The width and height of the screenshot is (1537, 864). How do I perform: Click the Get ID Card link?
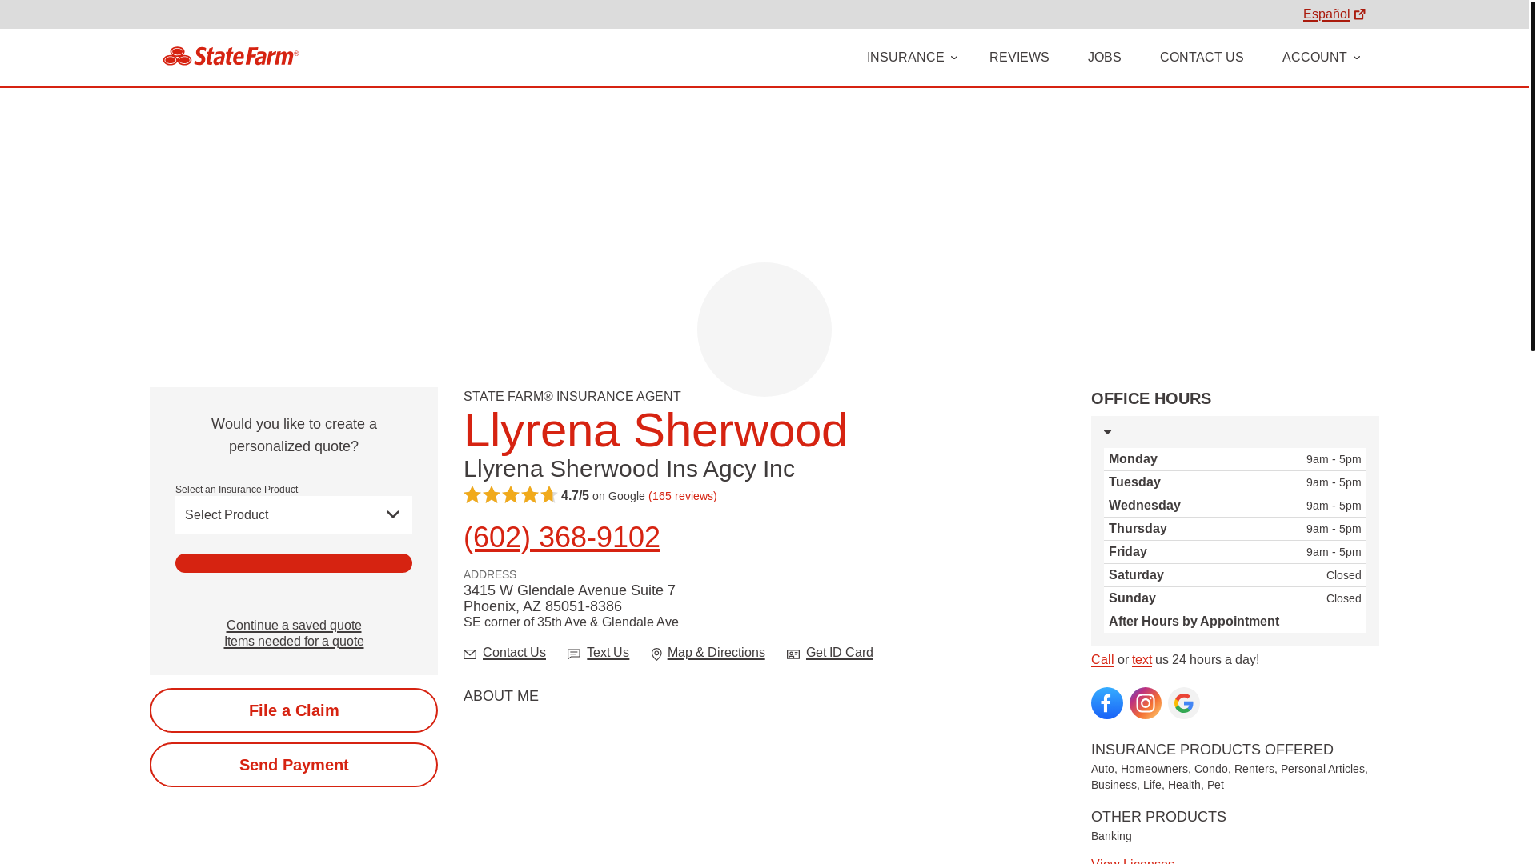coord(840,653)
